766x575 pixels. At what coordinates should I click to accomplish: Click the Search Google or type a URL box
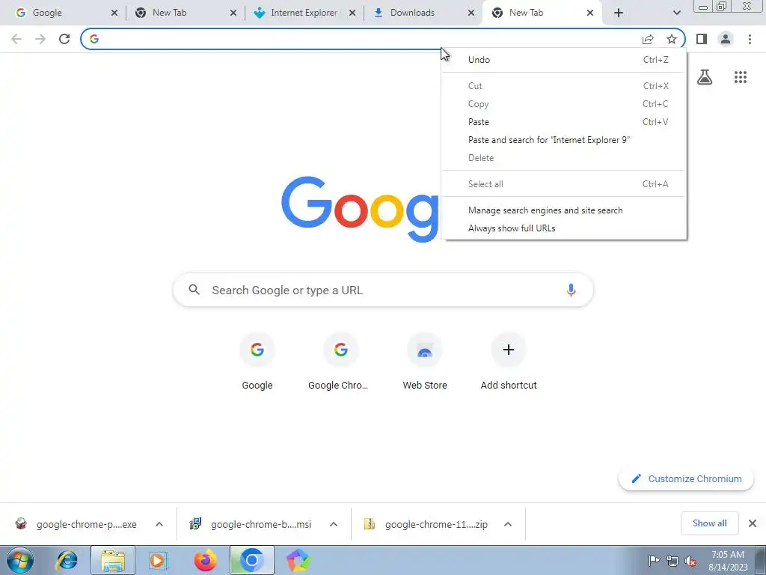[383, 290]
